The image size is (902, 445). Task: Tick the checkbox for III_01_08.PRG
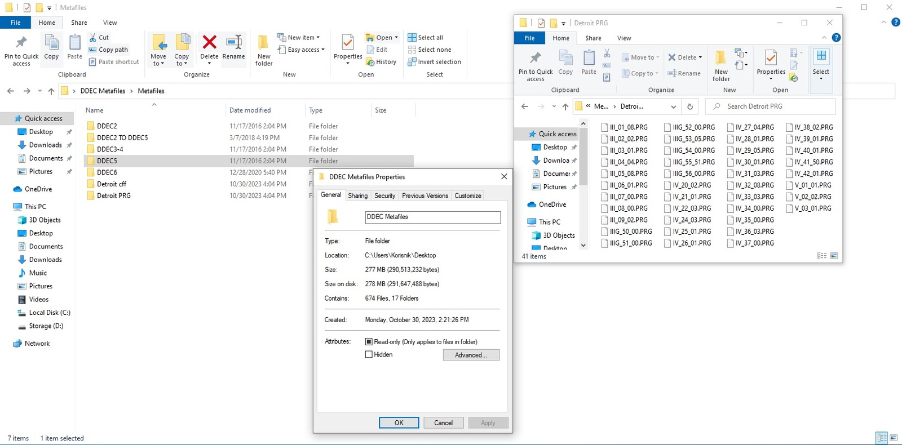(604, 127)
